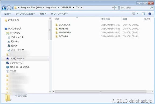Open the 共有 menu

tap(43, 14)
